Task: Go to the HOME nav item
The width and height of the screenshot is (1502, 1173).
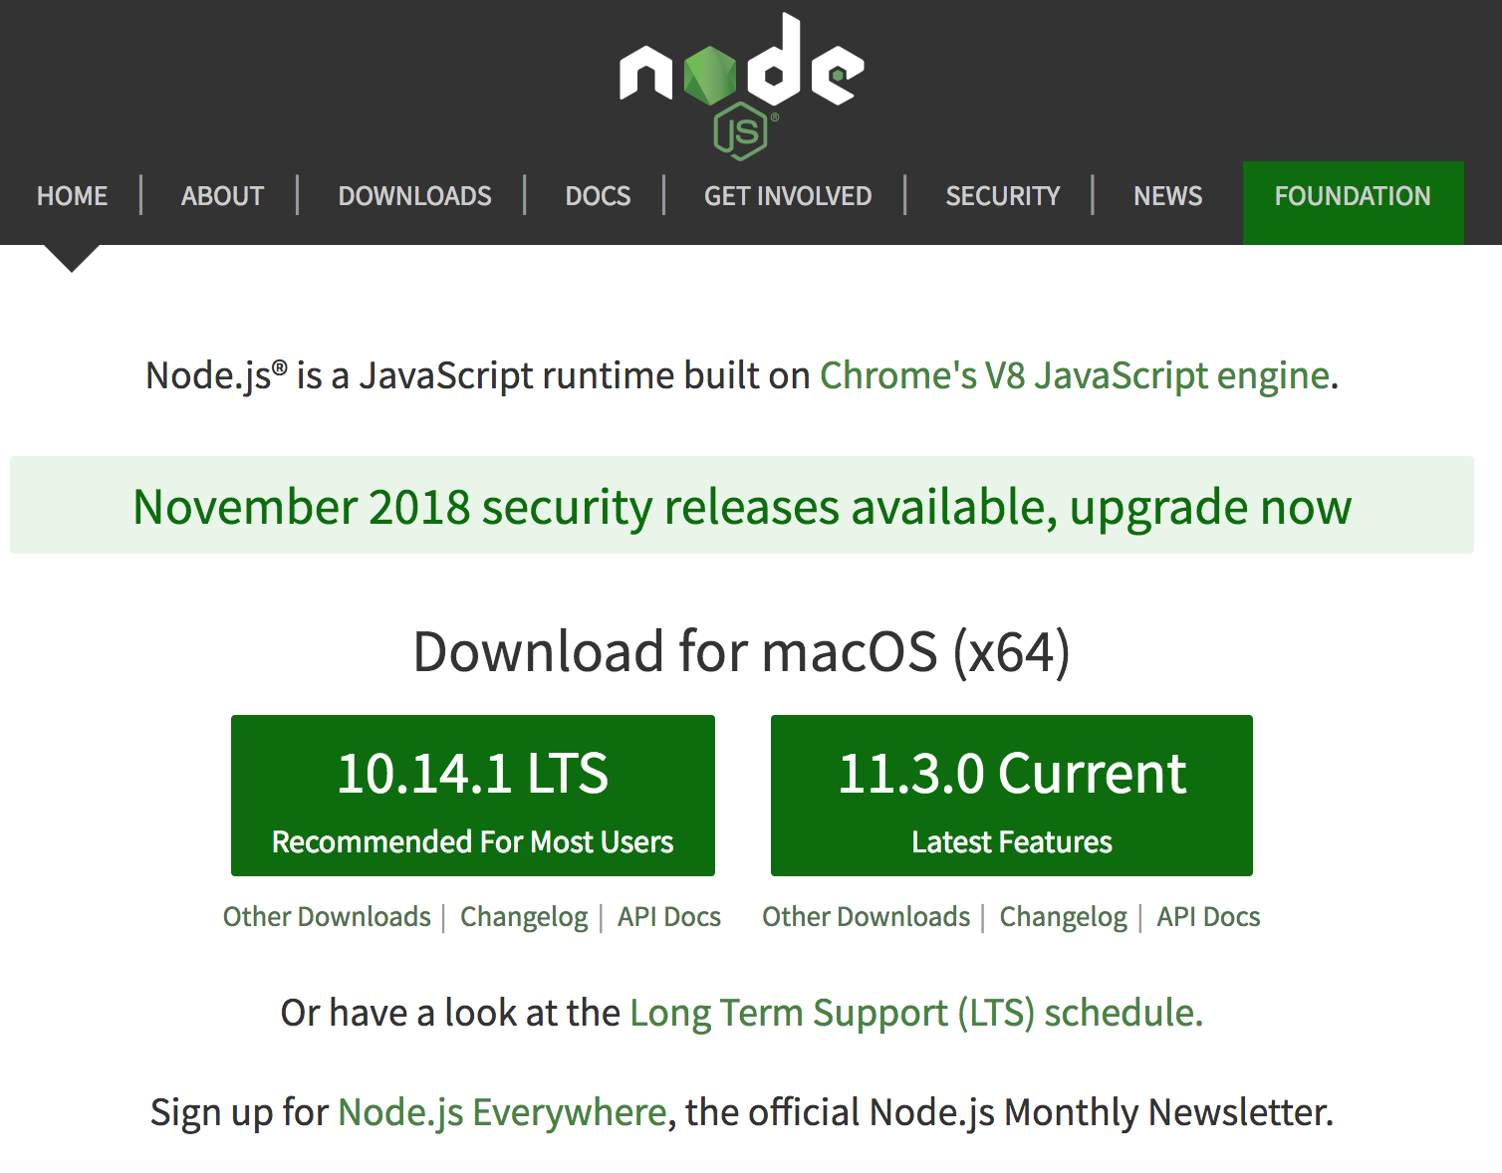Action: [72, 196]
